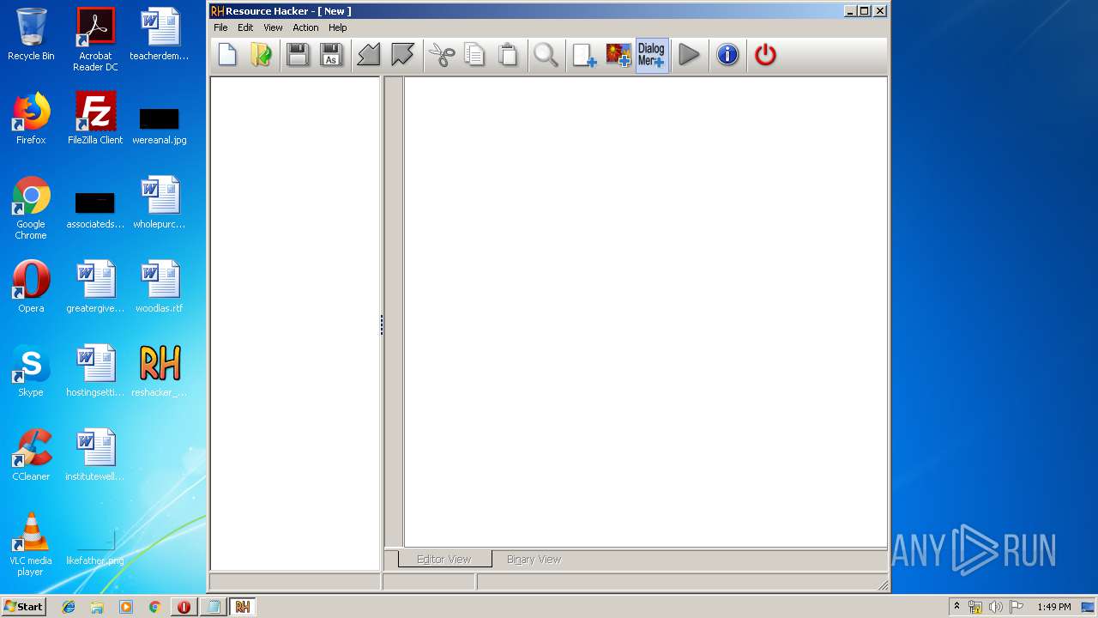
Task: Click the blue About info icon
Action: pyautogui.click(x=727, y=55)
